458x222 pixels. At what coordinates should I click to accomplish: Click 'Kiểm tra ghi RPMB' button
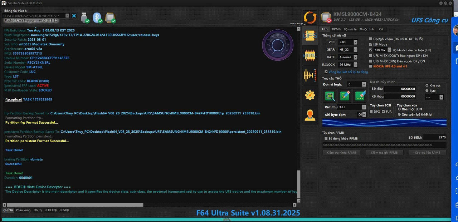click(x=384, y=153)
